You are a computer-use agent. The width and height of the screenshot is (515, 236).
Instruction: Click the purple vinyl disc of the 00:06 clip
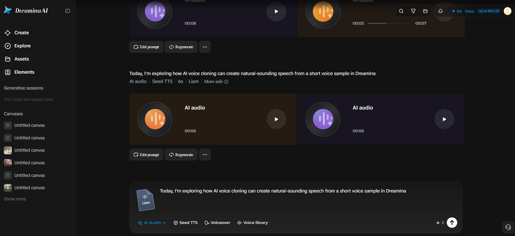point(323,119)
